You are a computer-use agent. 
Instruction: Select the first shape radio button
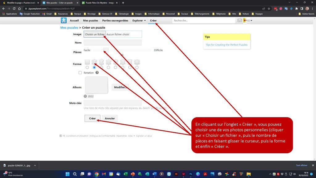[87, 67]
